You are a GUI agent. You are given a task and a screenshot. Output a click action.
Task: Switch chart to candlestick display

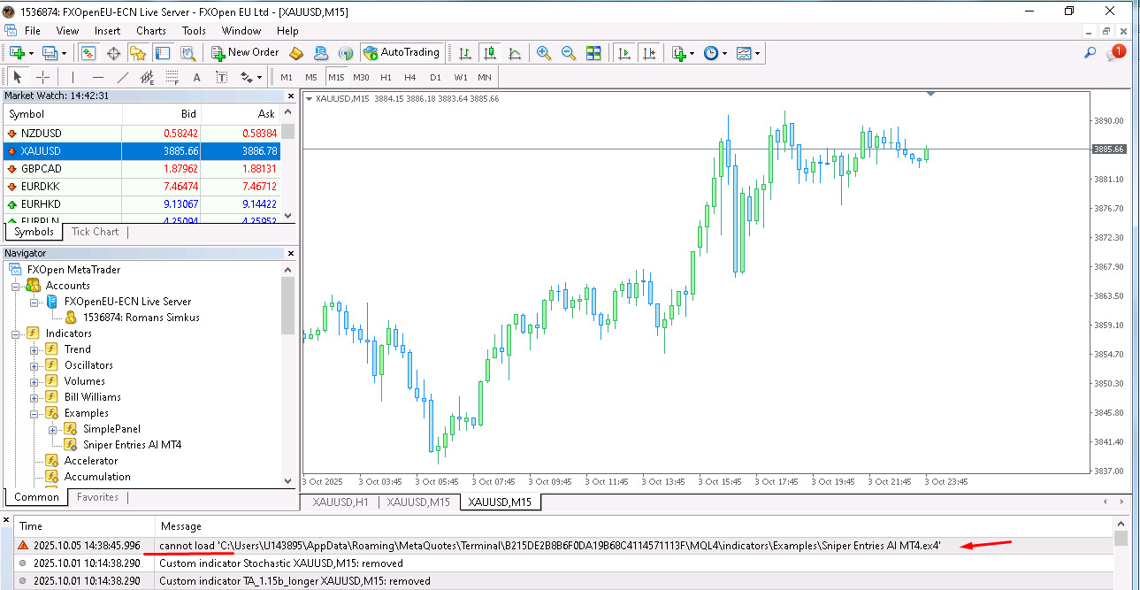tap(490, 53)
